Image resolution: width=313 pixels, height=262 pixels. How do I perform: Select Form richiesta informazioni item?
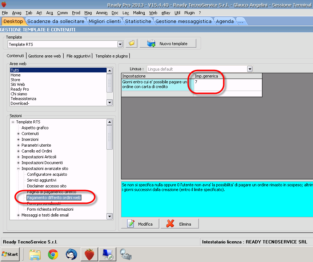(x=50, y=209)
